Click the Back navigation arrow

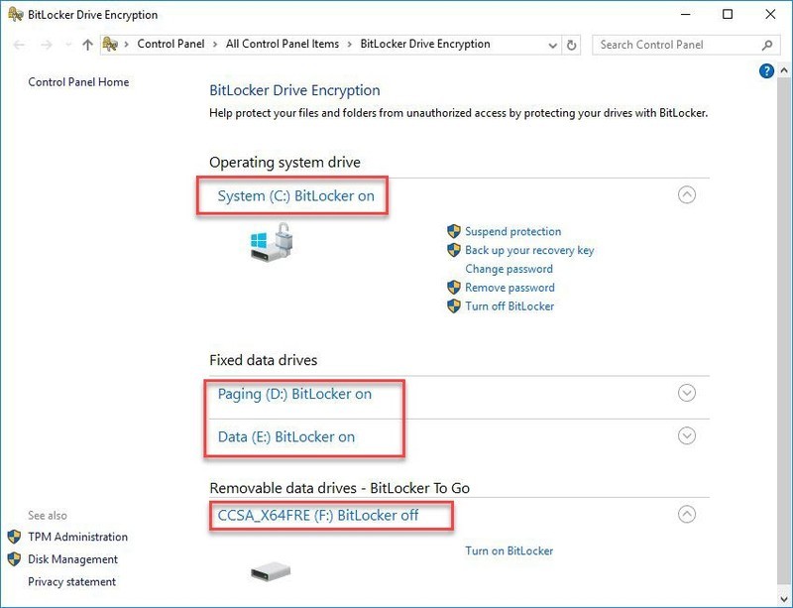click(x=19, y=45)
